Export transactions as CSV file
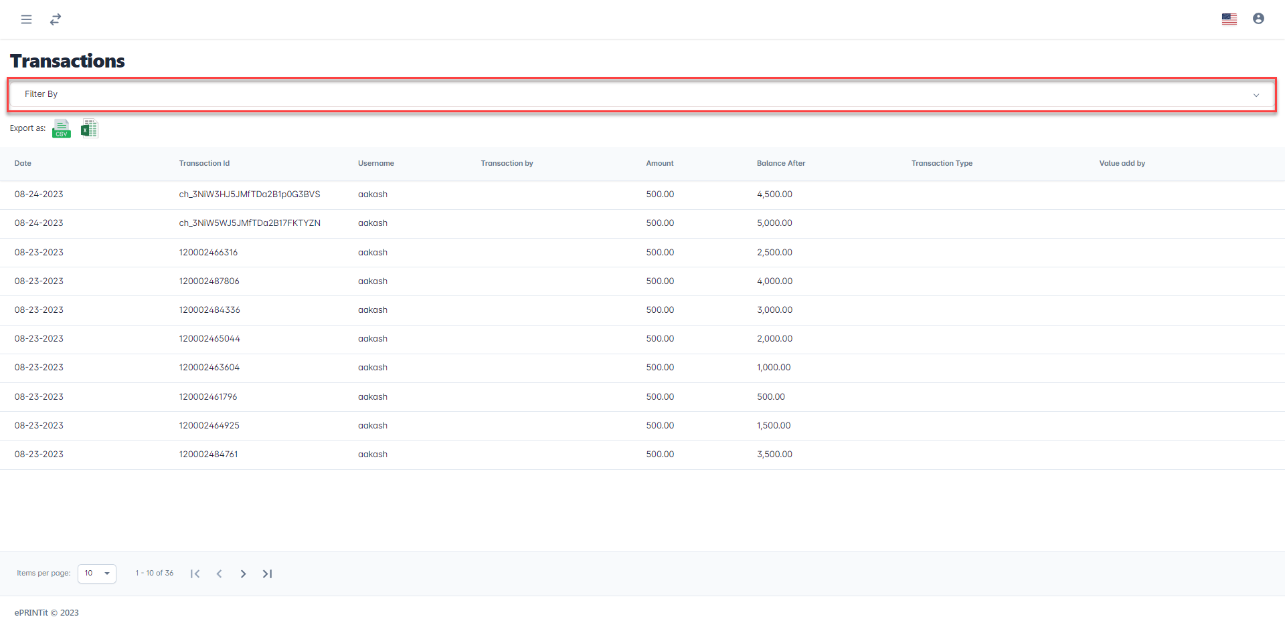Viewport: 1285px width, 629px height. [x=62, y=128]
